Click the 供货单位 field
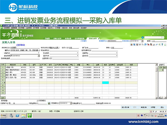The image size is (167, 125). (25, 47)
